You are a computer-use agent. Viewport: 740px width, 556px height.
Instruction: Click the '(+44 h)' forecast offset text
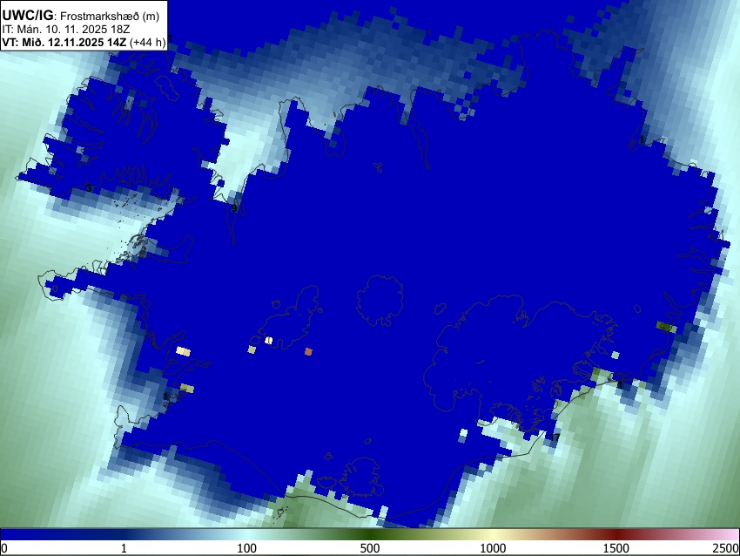tap(148, 42)
